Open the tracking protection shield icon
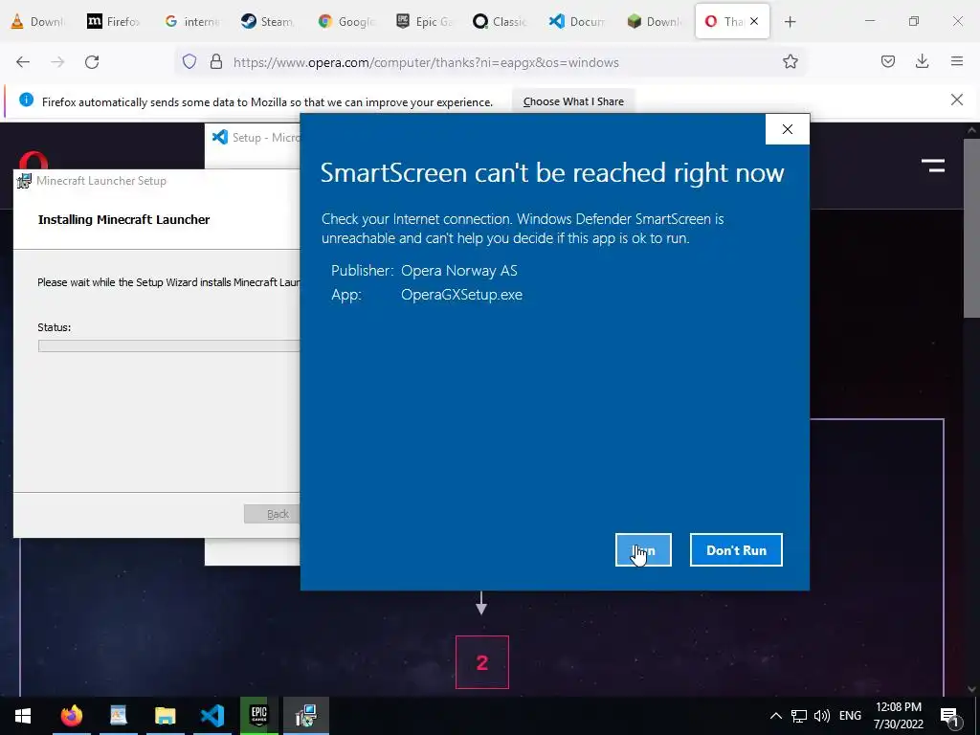 (x=189, y=62)
